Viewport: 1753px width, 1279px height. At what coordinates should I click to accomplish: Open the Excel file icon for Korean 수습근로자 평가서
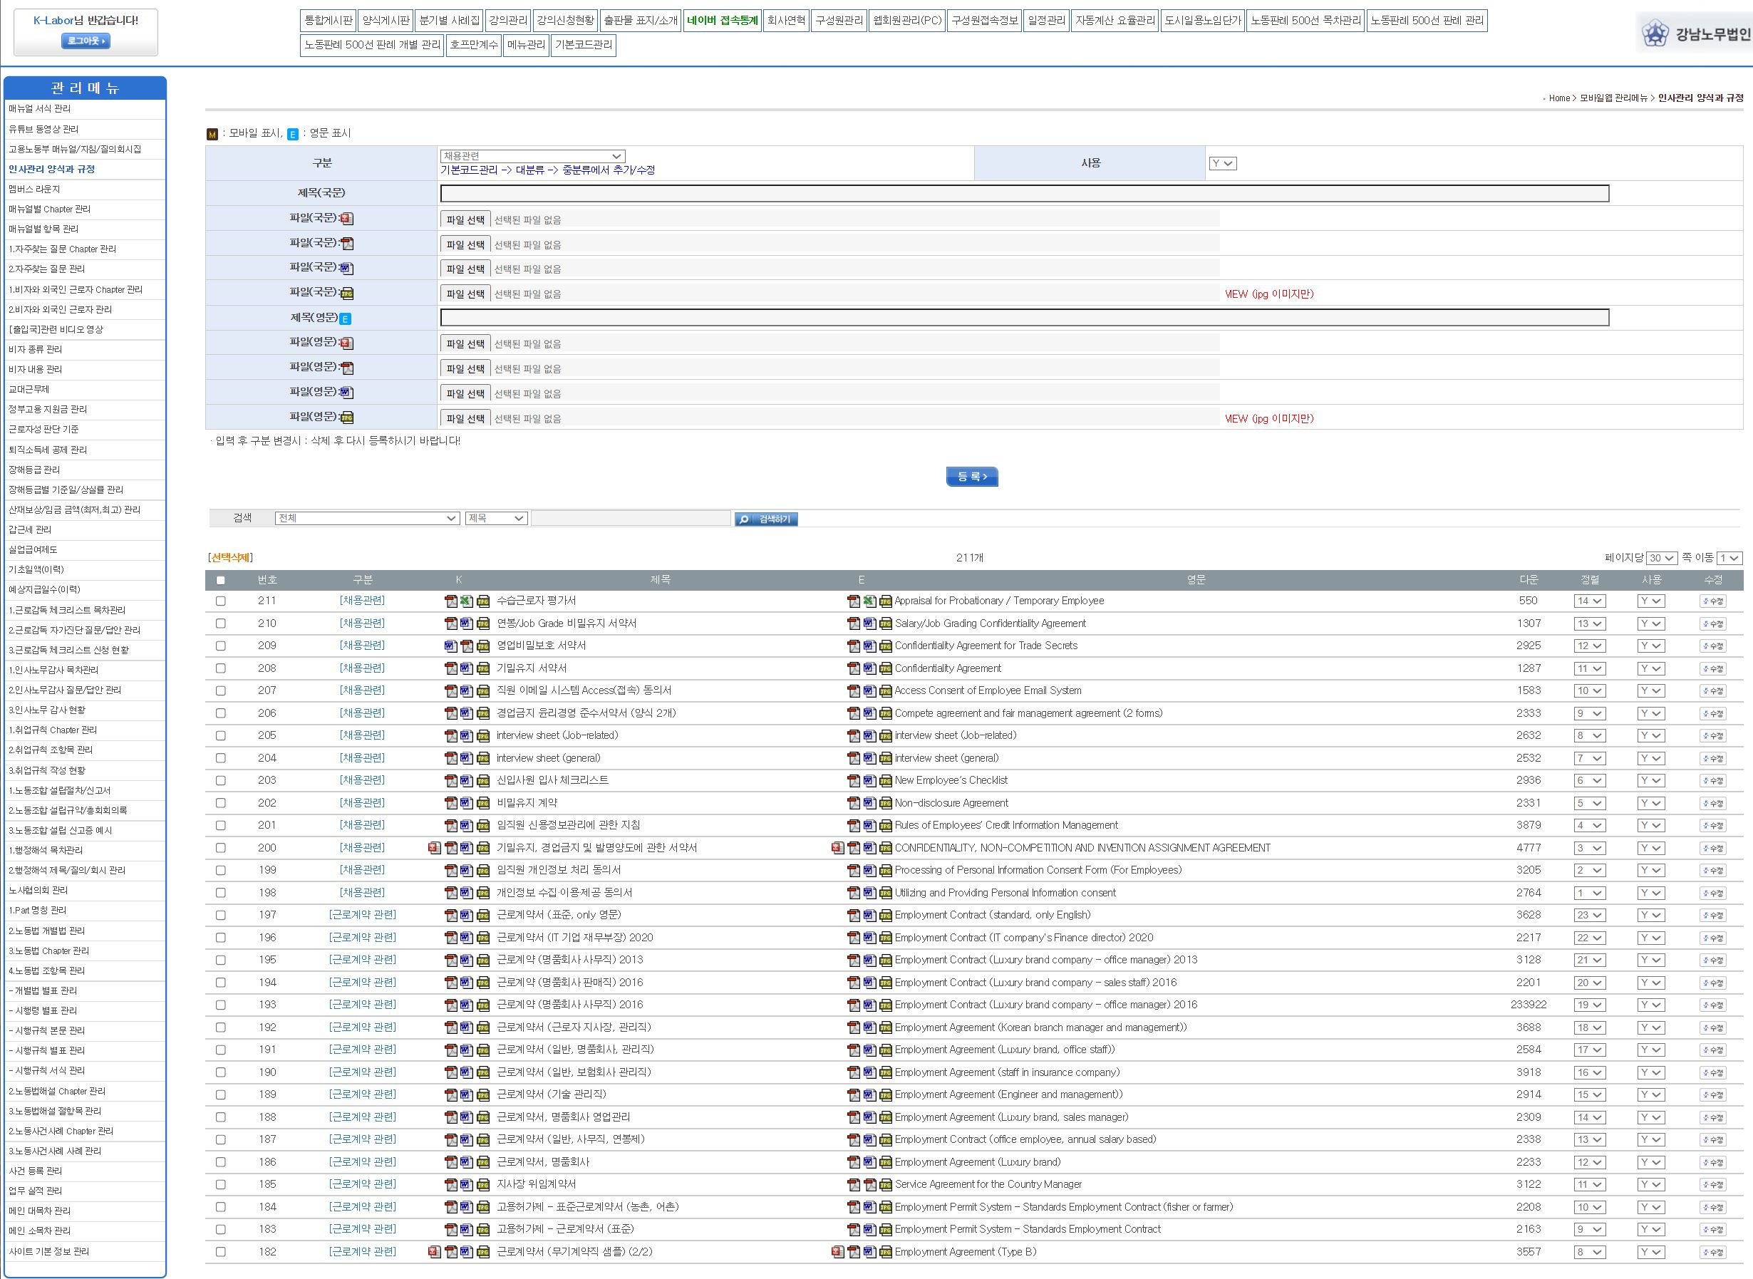(466, 601)
